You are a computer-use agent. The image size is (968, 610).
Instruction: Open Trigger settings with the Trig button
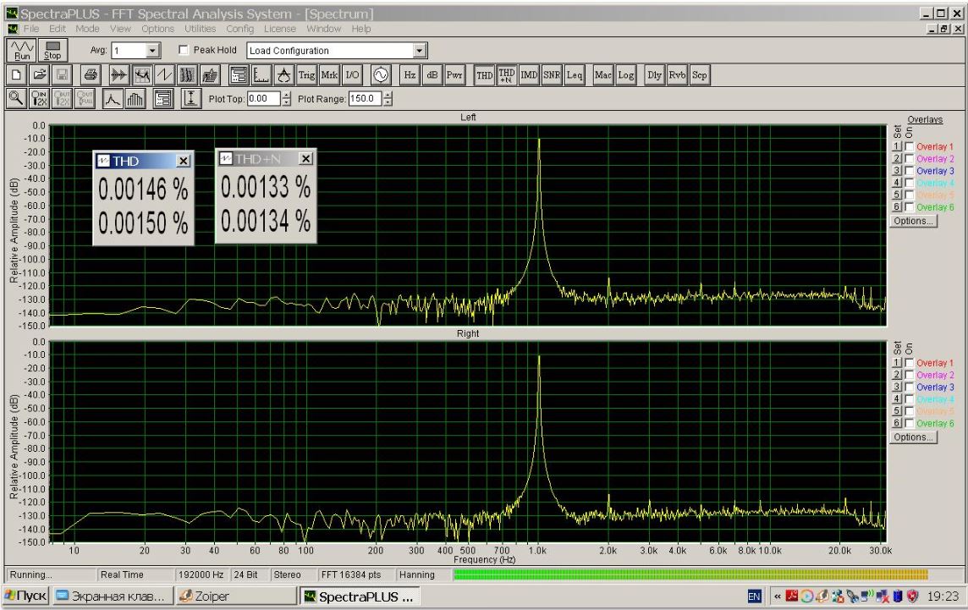[x=307, y=75]
